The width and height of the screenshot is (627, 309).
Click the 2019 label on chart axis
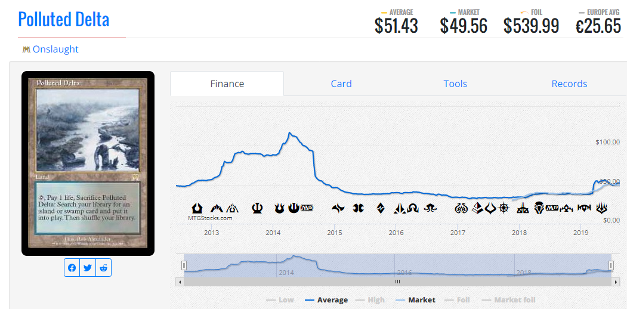(x=580, y=233)
